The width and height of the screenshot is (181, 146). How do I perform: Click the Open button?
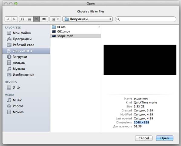tap(164, 138)
